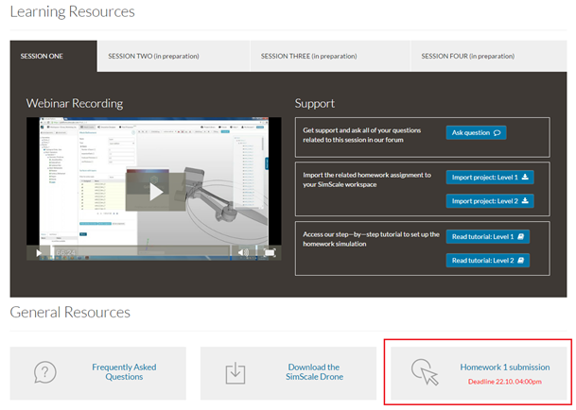Click the Deadline 22.10. 04:00pm text

click(x=505, y=382)
